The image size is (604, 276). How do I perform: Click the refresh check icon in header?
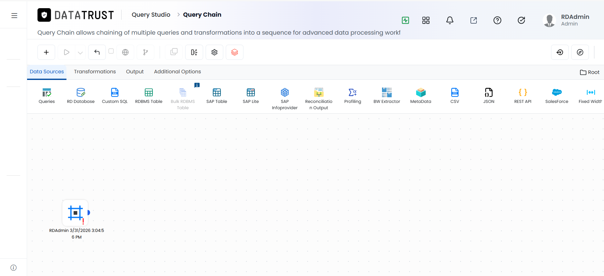(521, 20)
